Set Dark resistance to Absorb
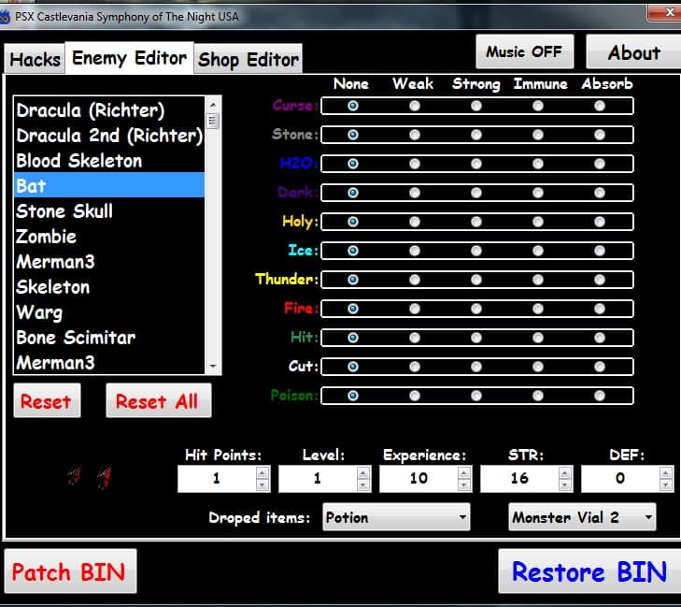This screenshot has width=681, height=607. [600, 193]
